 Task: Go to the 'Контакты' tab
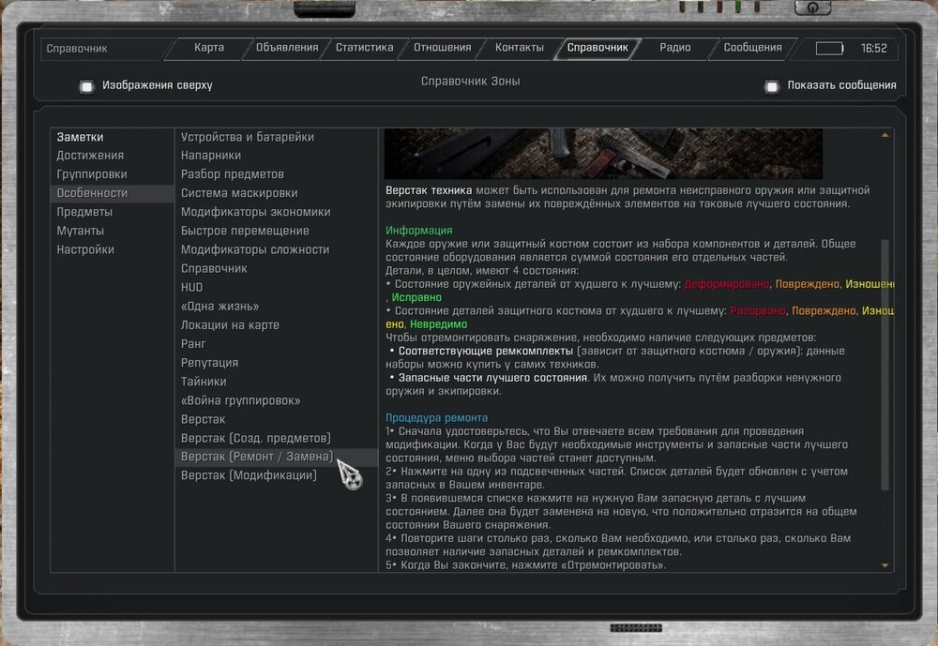coord(519,48)
